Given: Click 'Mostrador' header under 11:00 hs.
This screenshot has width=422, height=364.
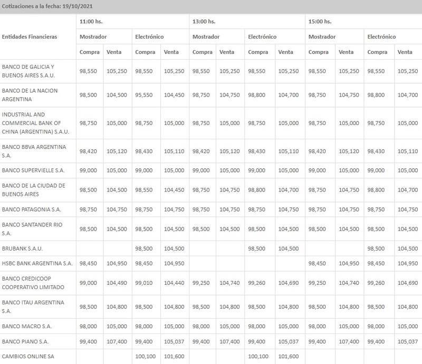Looking at the screenshot, I should 93,37.
